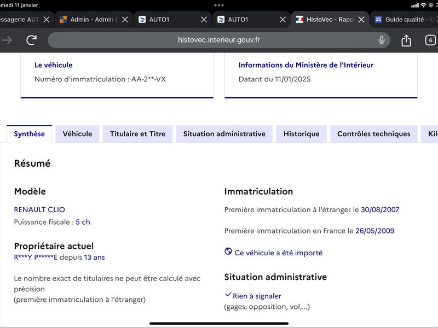This screenshot has height=328, width=438.
Task: Click owner name R***Y P*****E
Action: [36, 257]
